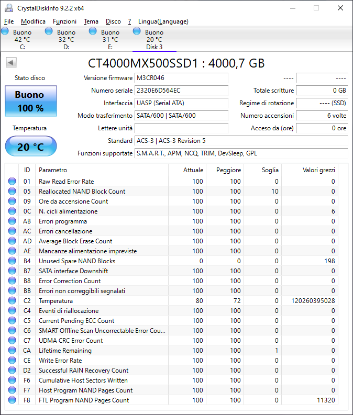
Task: Click status orb for Host Program NAND Pages Count
Action: point(12,390)
